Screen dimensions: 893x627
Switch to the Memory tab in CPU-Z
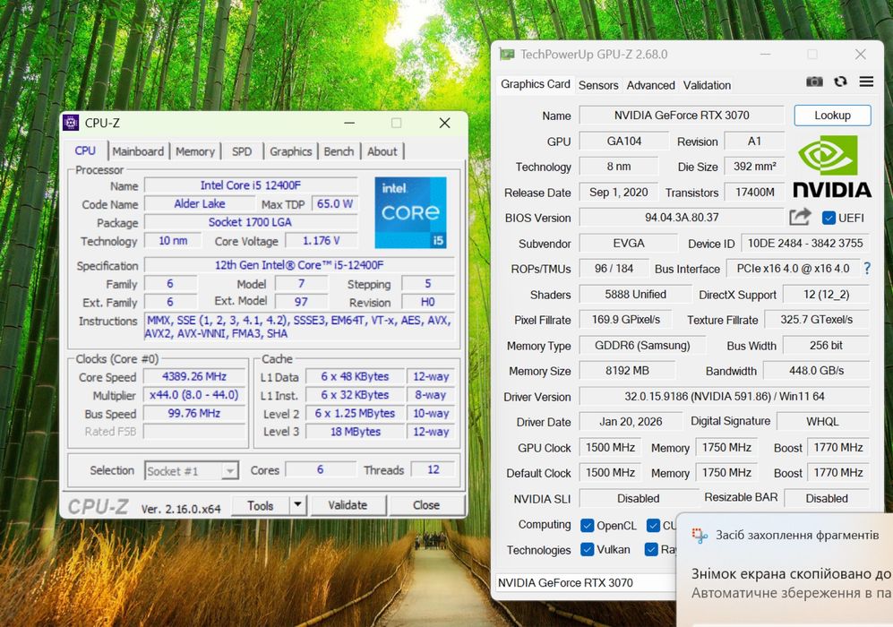point(194,151)
